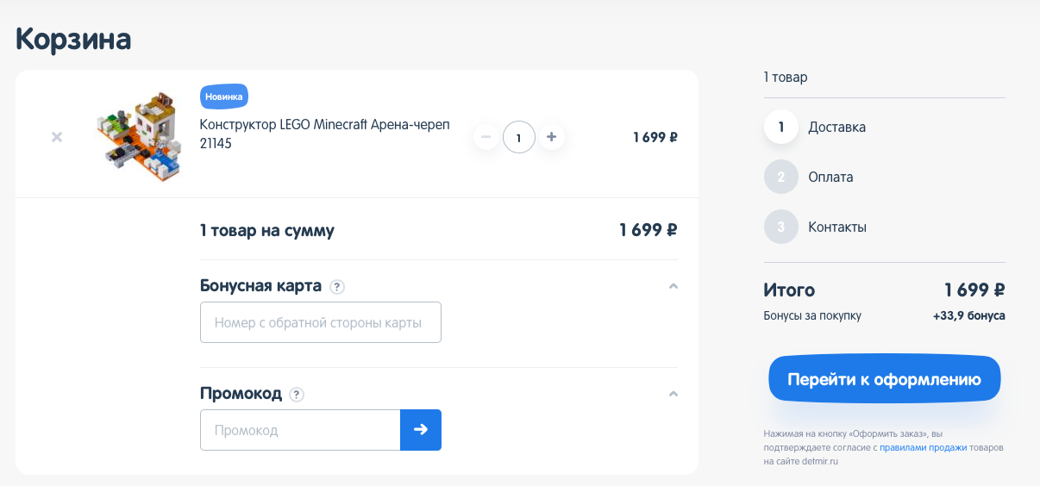1040x486 pixels.
Task: Click the Бонусная карта heading
Action: (x=260, y=286)
